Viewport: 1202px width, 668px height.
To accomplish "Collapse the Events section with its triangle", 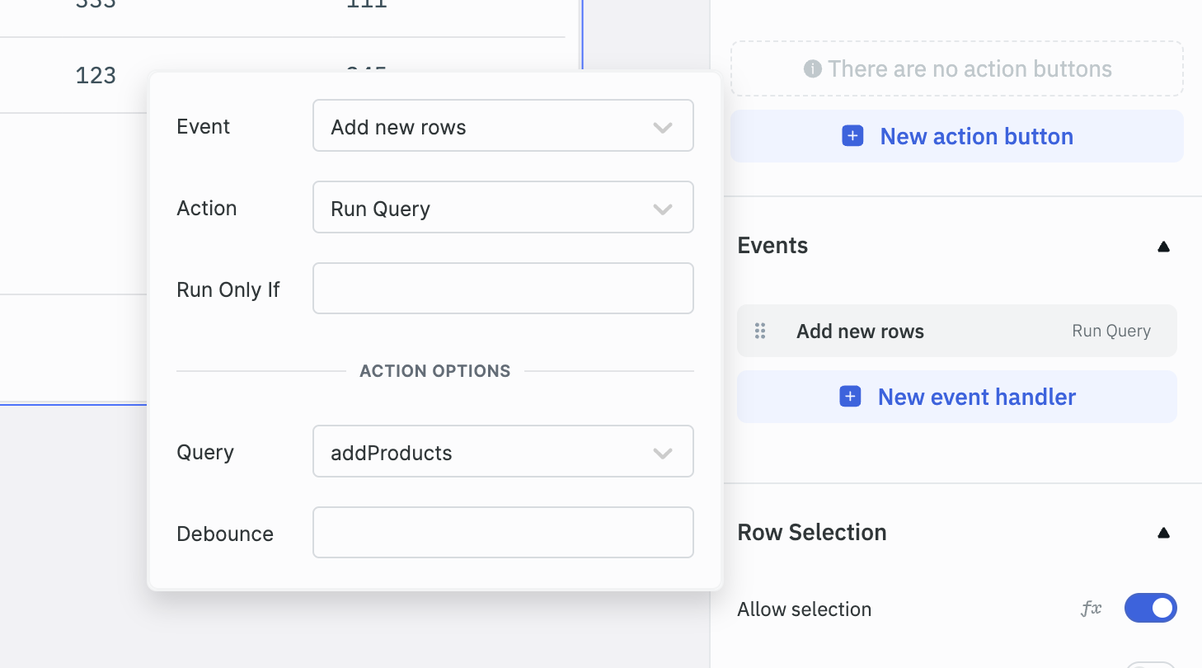I will 1163,246.
